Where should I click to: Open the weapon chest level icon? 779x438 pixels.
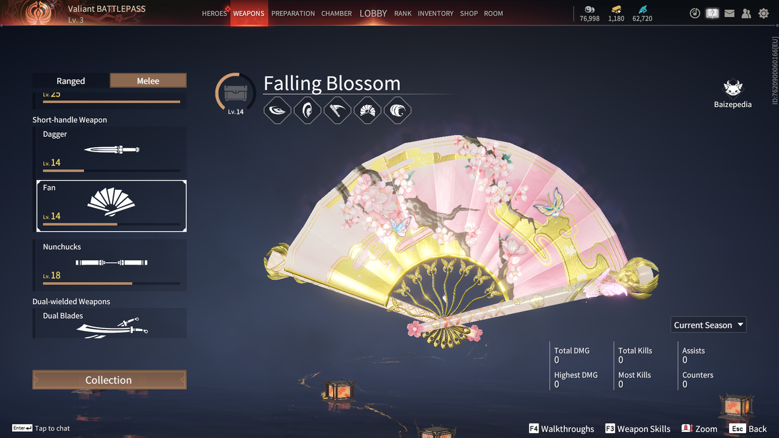(x=236, y=93)
